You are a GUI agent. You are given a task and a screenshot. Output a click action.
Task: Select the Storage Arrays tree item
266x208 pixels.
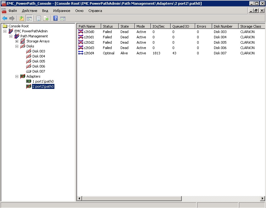pyautogui.click(x=38, y=41)
